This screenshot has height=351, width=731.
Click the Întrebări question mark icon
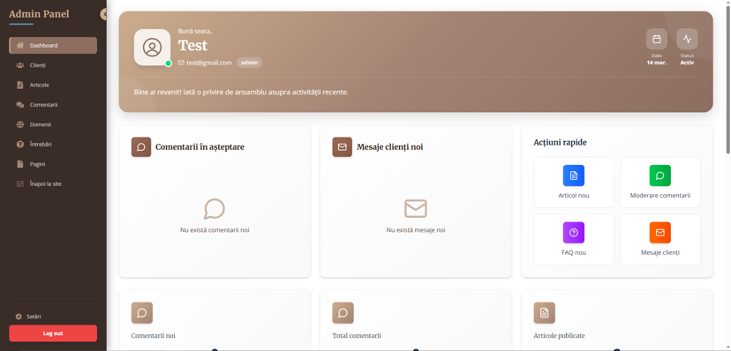pyautogui.click(x=20, y=145)
